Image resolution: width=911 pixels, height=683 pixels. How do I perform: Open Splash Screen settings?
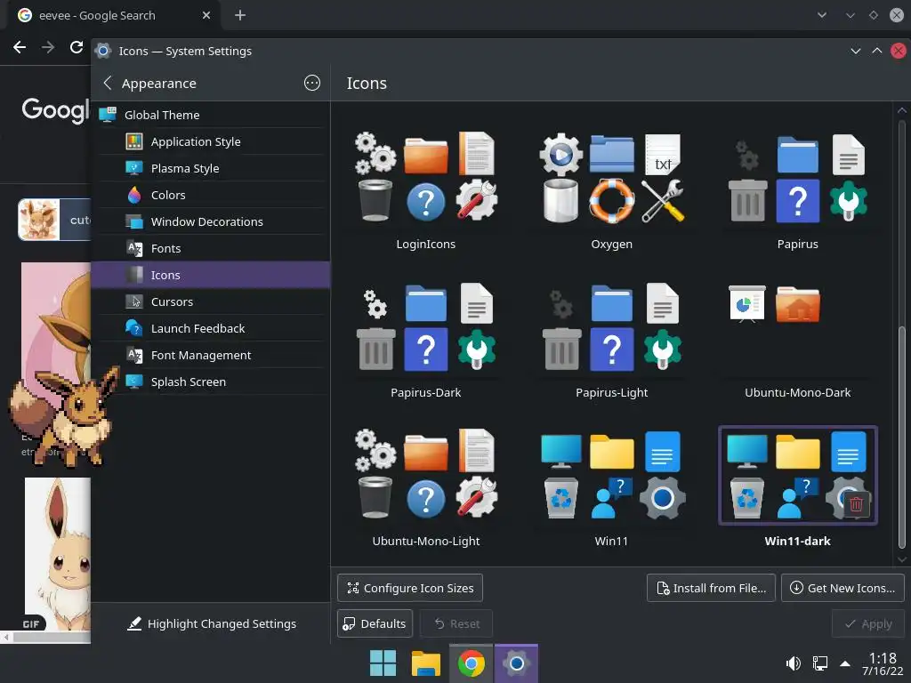210,382
